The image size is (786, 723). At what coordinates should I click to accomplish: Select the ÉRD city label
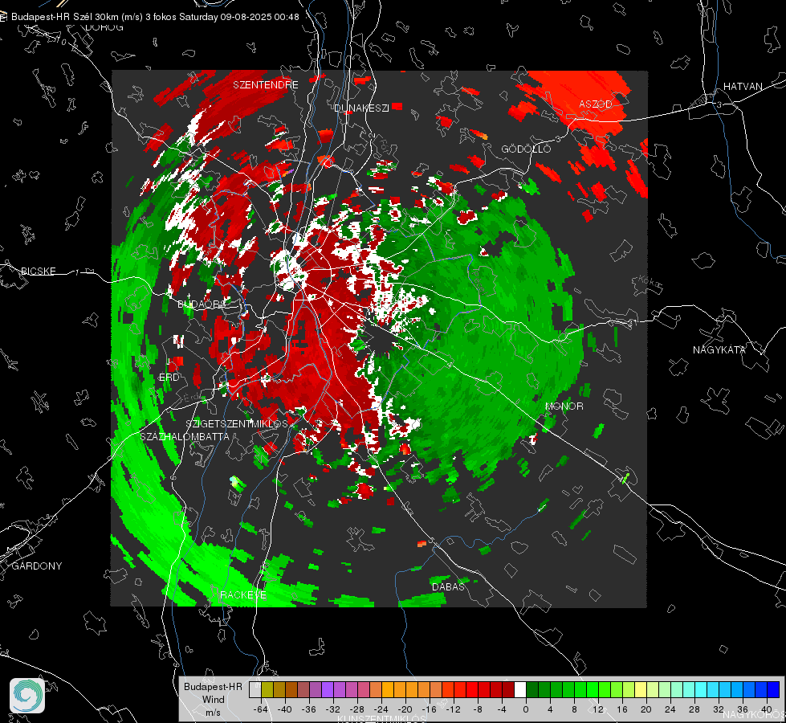169,377
